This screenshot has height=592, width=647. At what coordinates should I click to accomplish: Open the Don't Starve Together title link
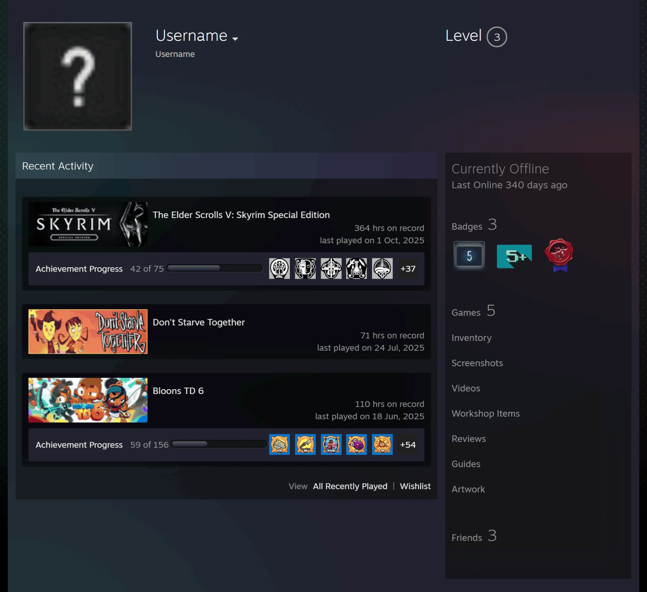pos(199,322)
